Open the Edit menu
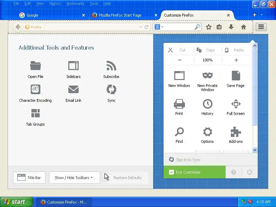The width and height of the screenshot is (276, 207). click(x=28, y=3)
